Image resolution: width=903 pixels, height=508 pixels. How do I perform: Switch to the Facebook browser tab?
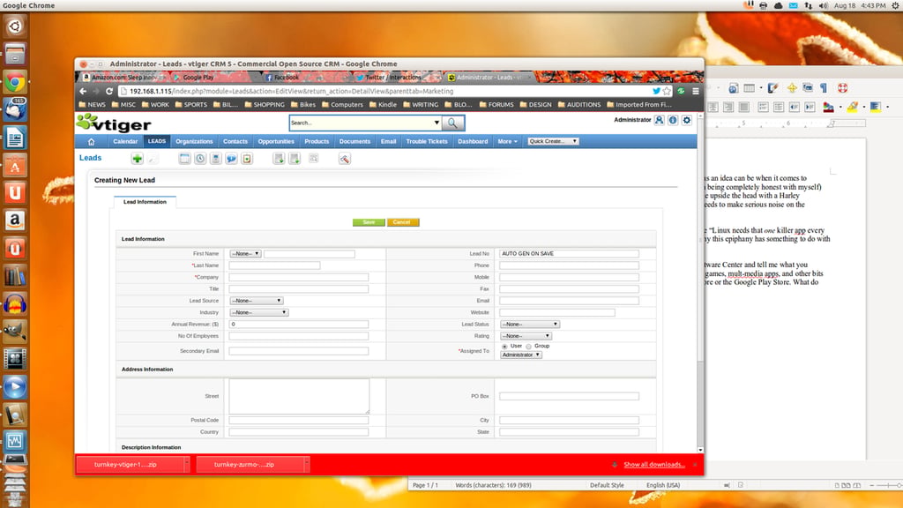303,78
